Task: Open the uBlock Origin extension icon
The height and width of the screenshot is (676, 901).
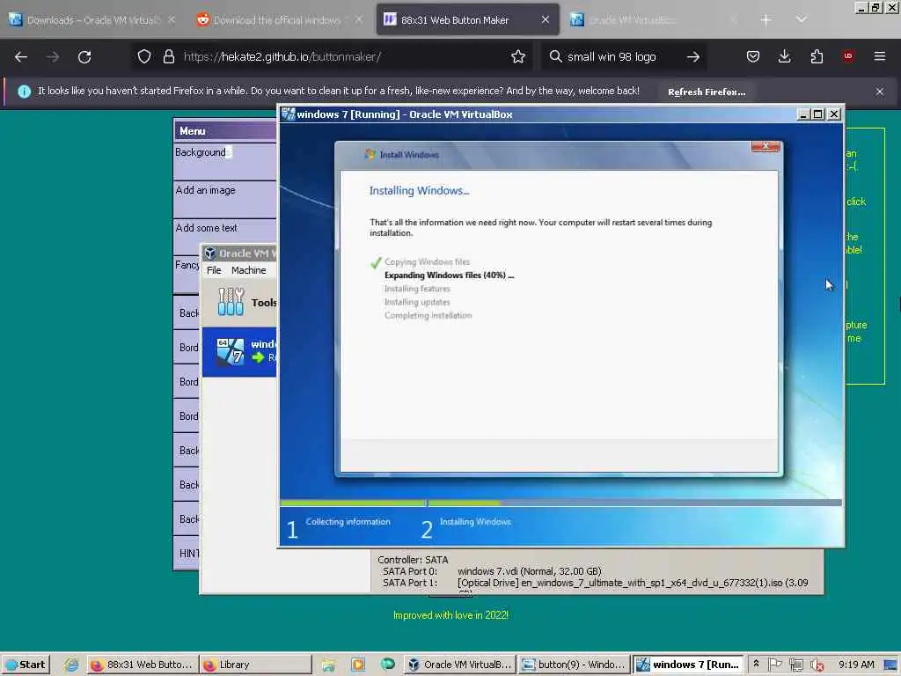Action: point(847,56)
